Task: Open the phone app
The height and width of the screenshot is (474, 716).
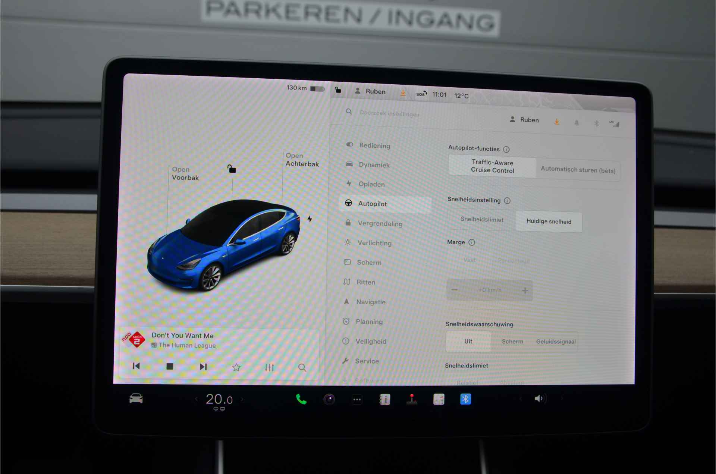Action: click(x=301, y=399)
